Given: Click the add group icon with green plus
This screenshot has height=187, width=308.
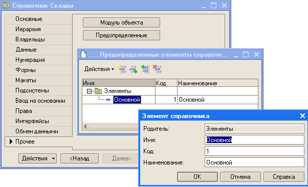Looking at the screenshot, I should click(145, 69).
